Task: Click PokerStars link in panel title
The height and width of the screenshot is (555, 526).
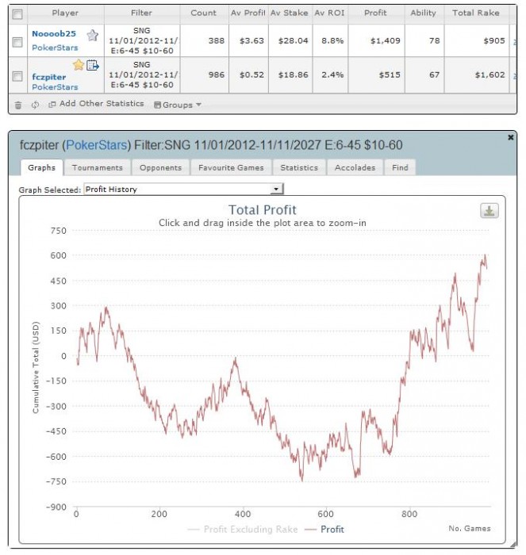Action: [96, 145]
